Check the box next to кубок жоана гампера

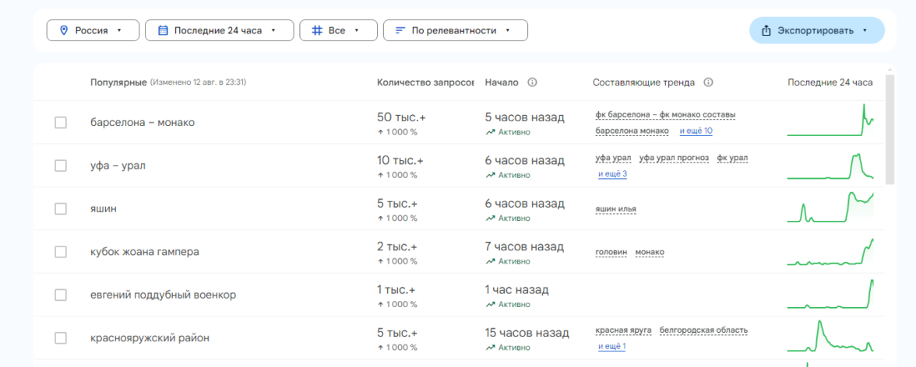click(61, 252)
